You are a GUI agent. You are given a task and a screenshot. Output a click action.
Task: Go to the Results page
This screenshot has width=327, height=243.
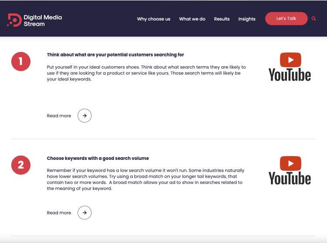coord(221,19)
